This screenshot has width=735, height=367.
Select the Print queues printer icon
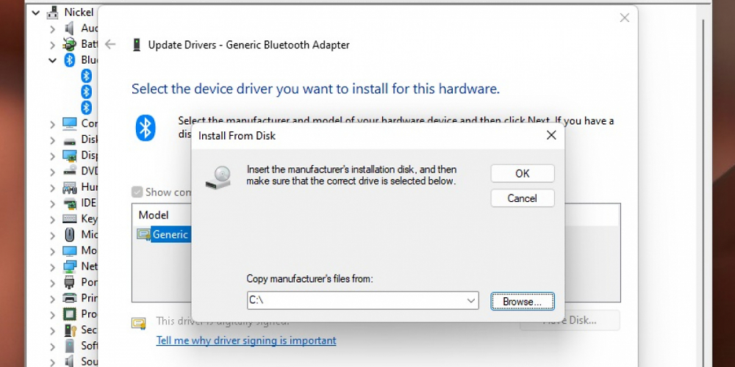click(x=69, y=298)
